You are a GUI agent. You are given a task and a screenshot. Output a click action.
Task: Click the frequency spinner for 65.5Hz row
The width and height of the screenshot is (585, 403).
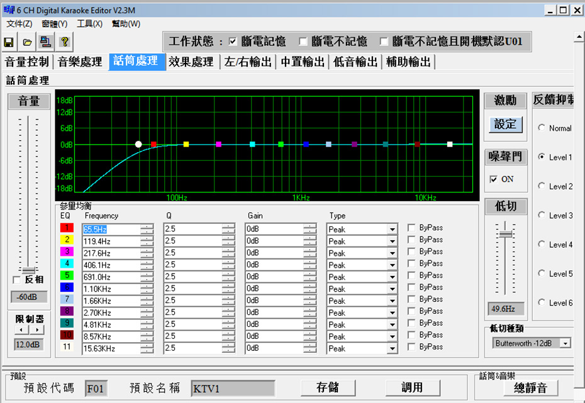coord(147,229)
